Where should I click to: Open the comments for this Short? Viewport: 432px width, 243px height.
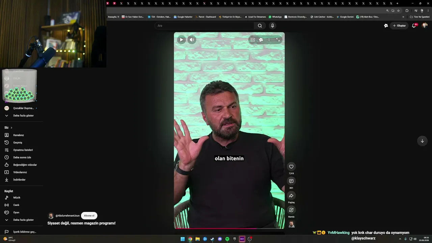coord(291,181)
